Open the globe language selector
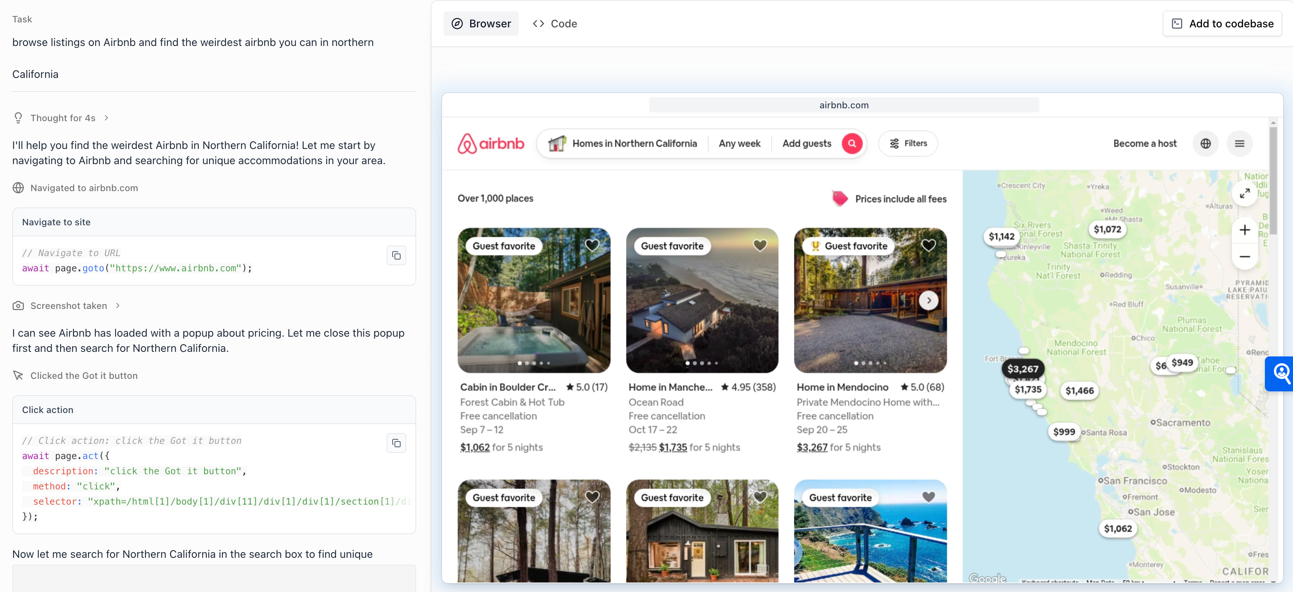The width and height of the screenshot is (1293, 592). click(x=1205, y=144)
